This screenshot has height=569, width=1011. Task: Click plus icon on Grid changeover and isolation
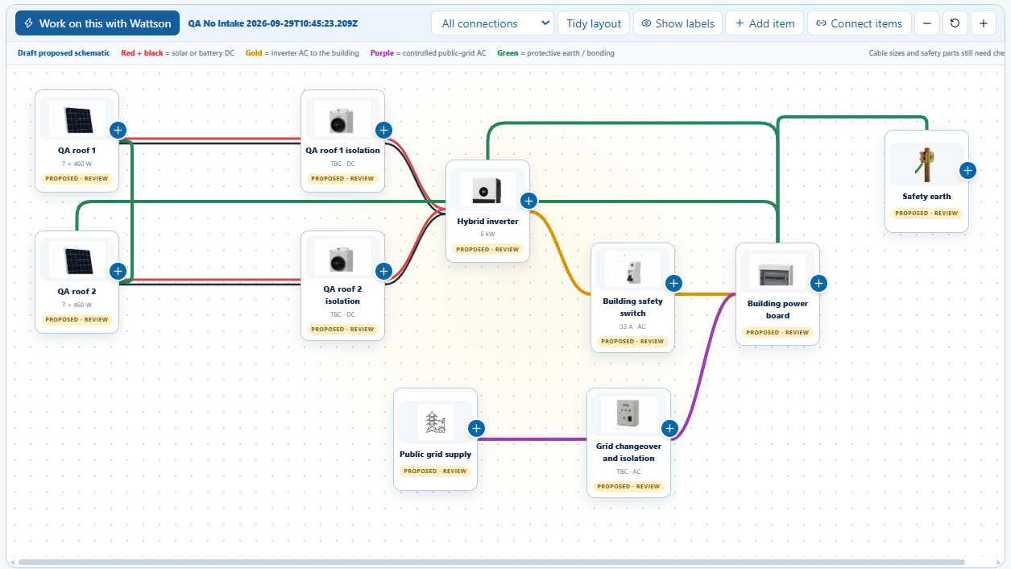(x=669, y=428)
